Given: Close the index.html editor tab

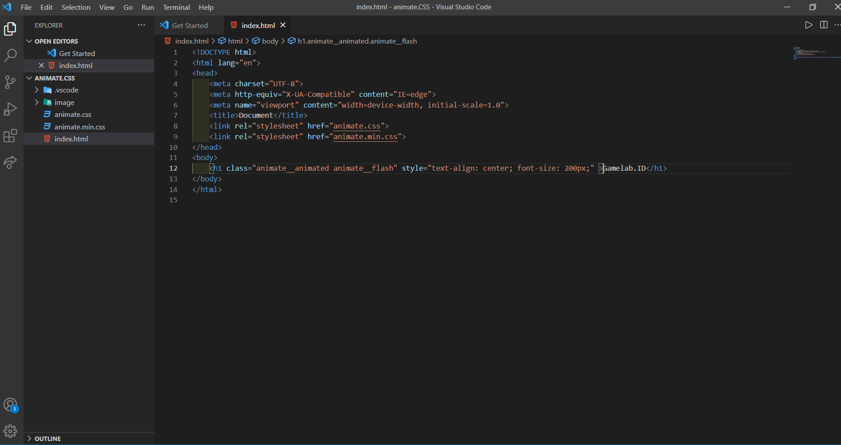Looking at the screenshot, I should (x=283, y=25).
